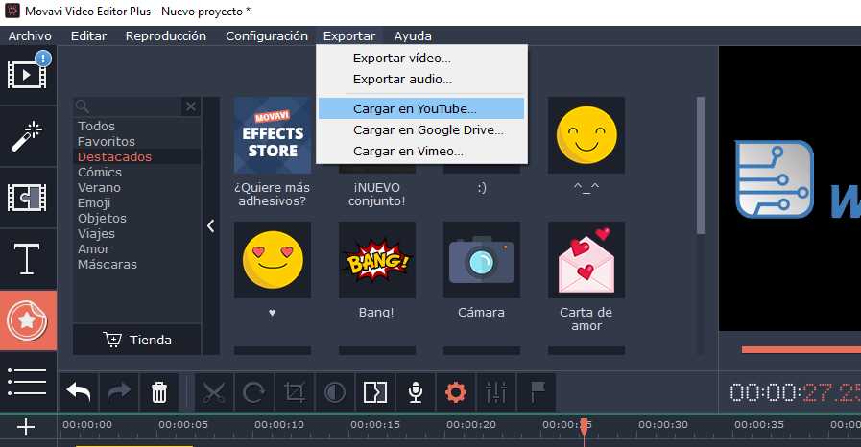Screen dimensions: 861x447
Task: Select the Carta de amor sticker
Action: (x=586, y=260)
